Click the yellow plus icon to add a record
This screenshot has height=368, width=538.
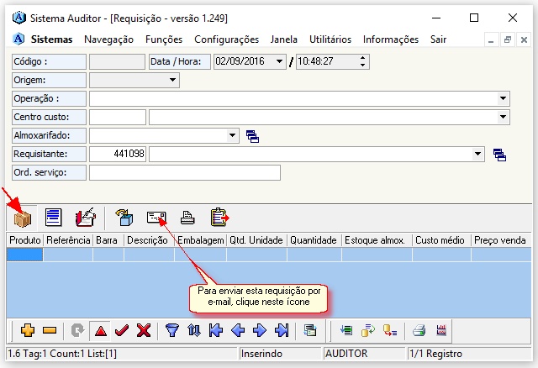pyautogui.click(x=26, y=330)
